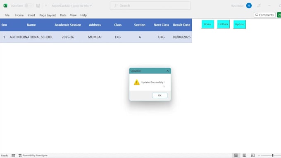
Task: Click OK in the Updation dialog
Action: click(x=160, y=95)
